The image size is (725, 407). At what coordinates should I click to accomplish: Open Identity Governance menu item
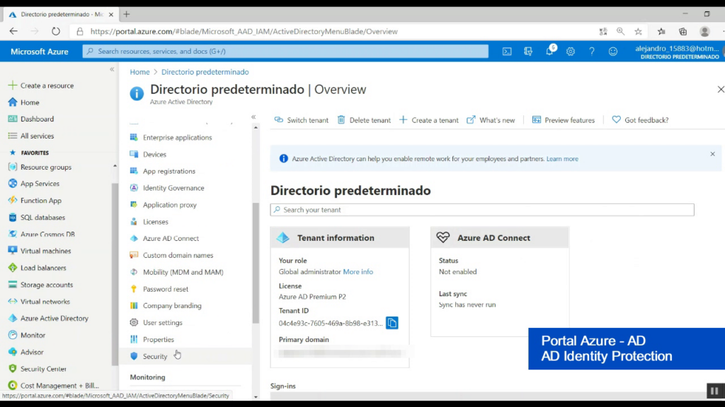tap(173, 188)
